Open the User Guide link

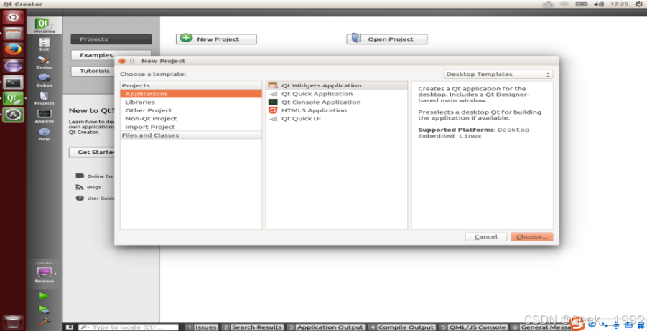point(96,198)
